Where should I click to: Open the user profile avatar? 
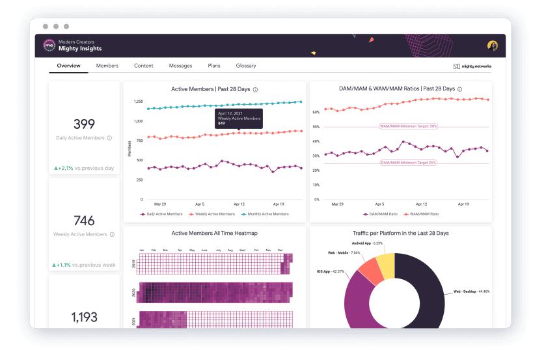(493, 46)
